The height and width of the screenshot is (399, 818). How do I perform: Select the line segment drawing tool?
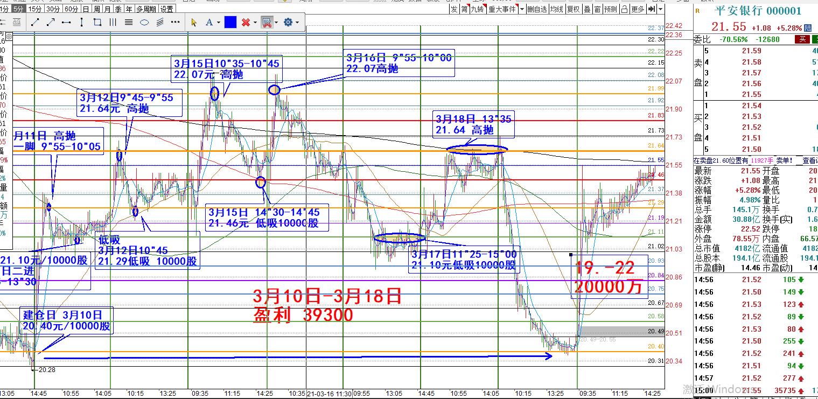[x=35, y=22]
